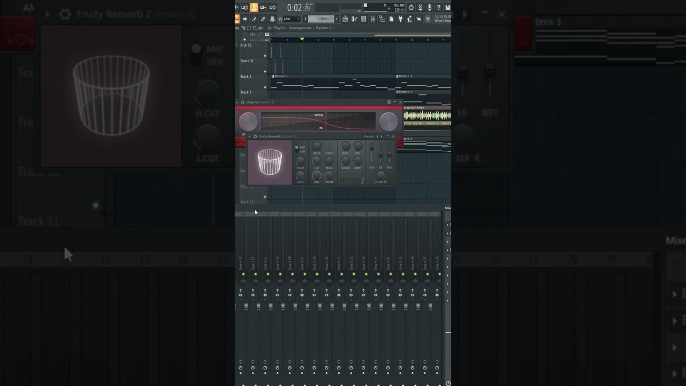Click the ER level slider in Reeverb 2
This screenshot has height=386, width=686.
pos(381,153)
